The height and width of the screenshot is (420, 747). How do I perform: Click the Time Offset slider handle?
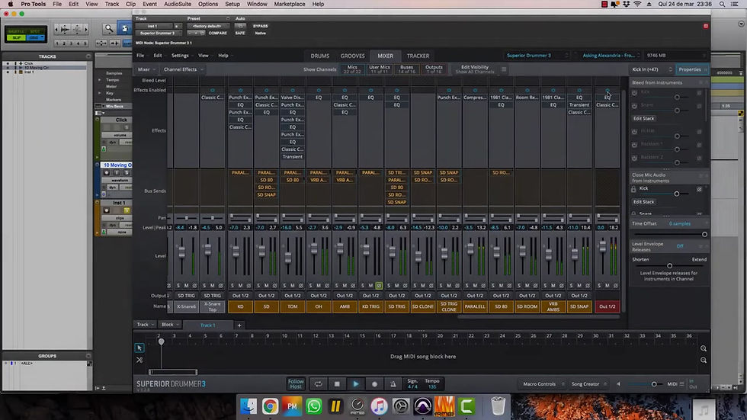tap(704, 234)
